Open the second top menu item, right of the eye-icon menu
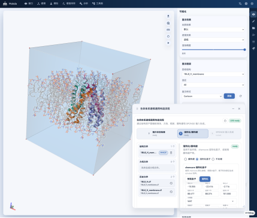Image resolution: width=257 pixels, height=218 pixels. 41,4
